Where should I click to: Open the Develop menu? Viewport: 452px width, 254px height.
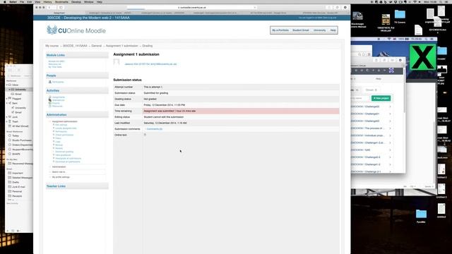coord(76,1)
